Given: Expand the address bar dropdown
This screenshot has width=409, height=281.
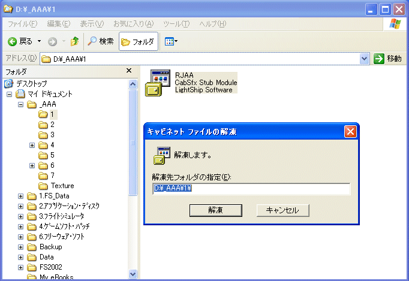Looking at the screenshot, I should pos(364,59).
